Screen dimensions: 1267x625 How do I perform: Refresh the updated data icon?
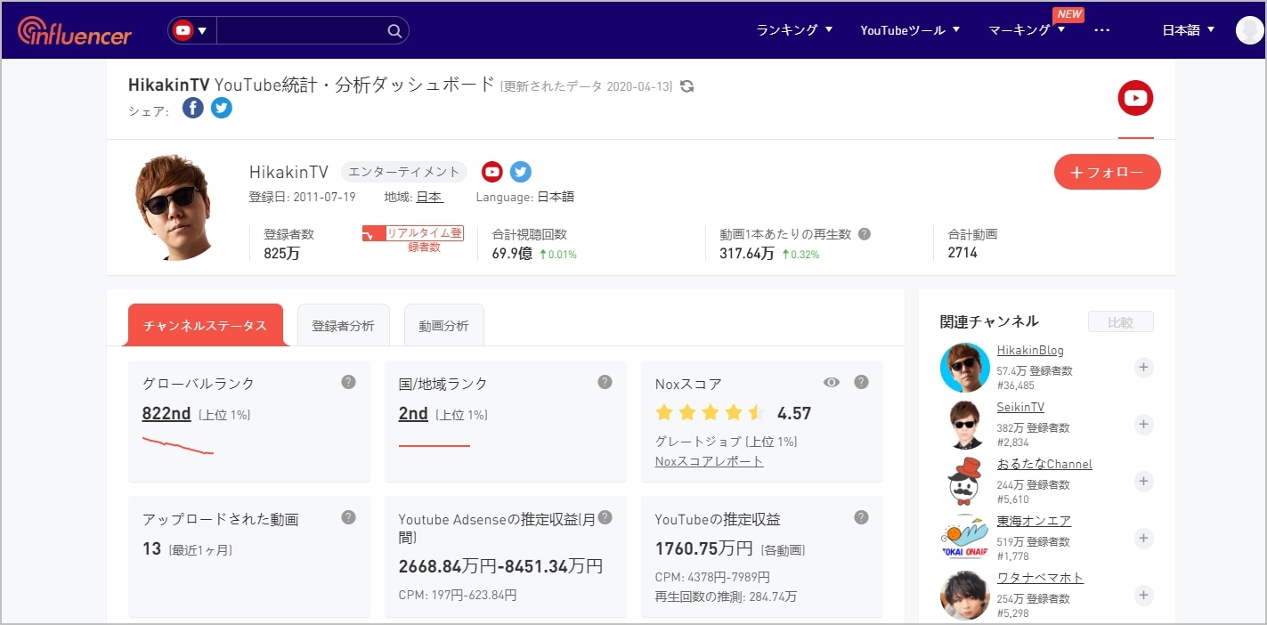686,86
